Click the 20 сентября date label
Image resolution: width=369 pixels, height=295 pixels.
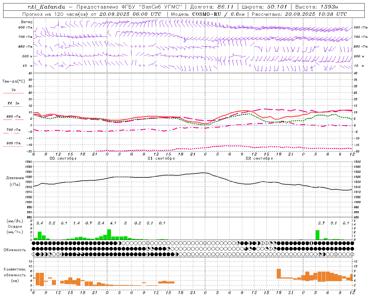click(x=63, y=158)
